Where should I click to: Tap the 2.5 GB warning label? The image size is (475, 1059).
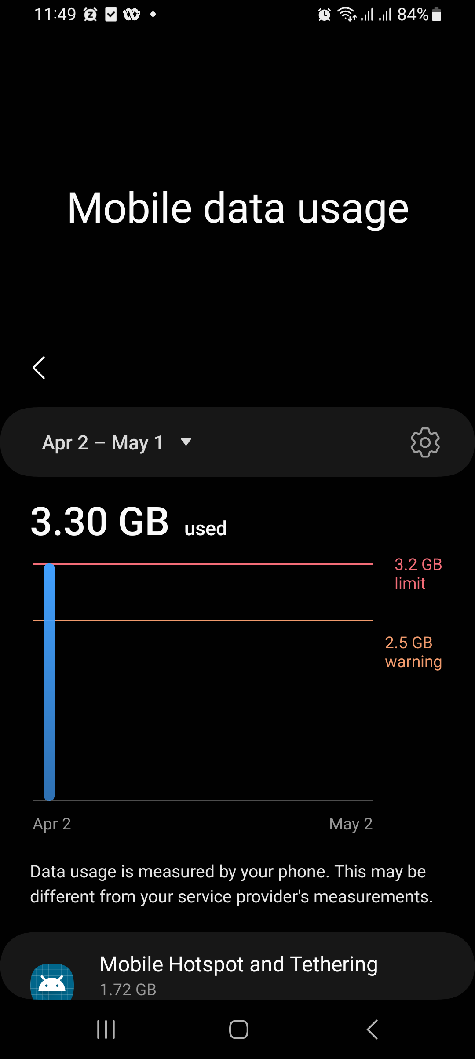(x=413, y=652)
